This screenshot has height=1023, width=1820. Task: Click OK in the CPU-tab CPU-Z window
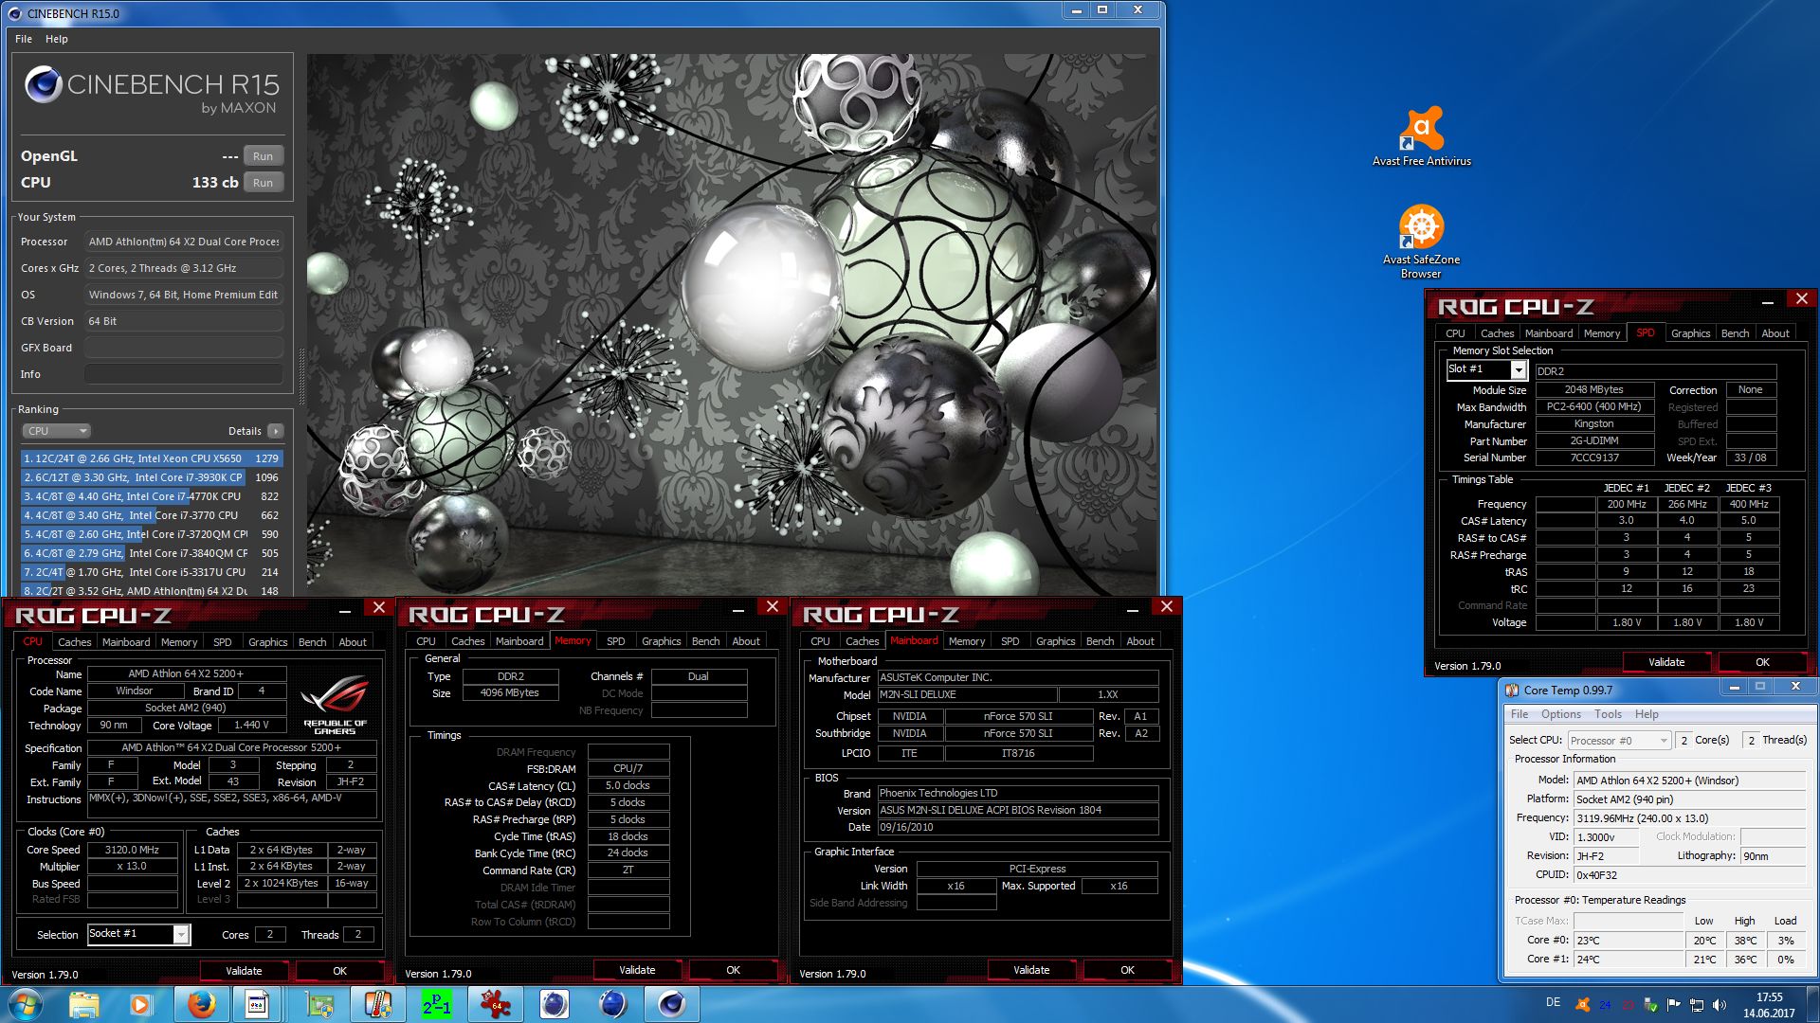(340, 971)
